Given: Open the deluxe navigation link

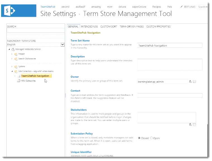Looking at the screenshot, I should [x=122, y=7].
